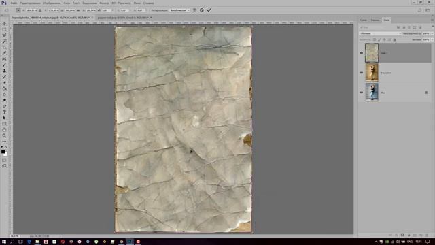Click the document zoom percentage field
The image size is (435, 245).
coord(15,236)
